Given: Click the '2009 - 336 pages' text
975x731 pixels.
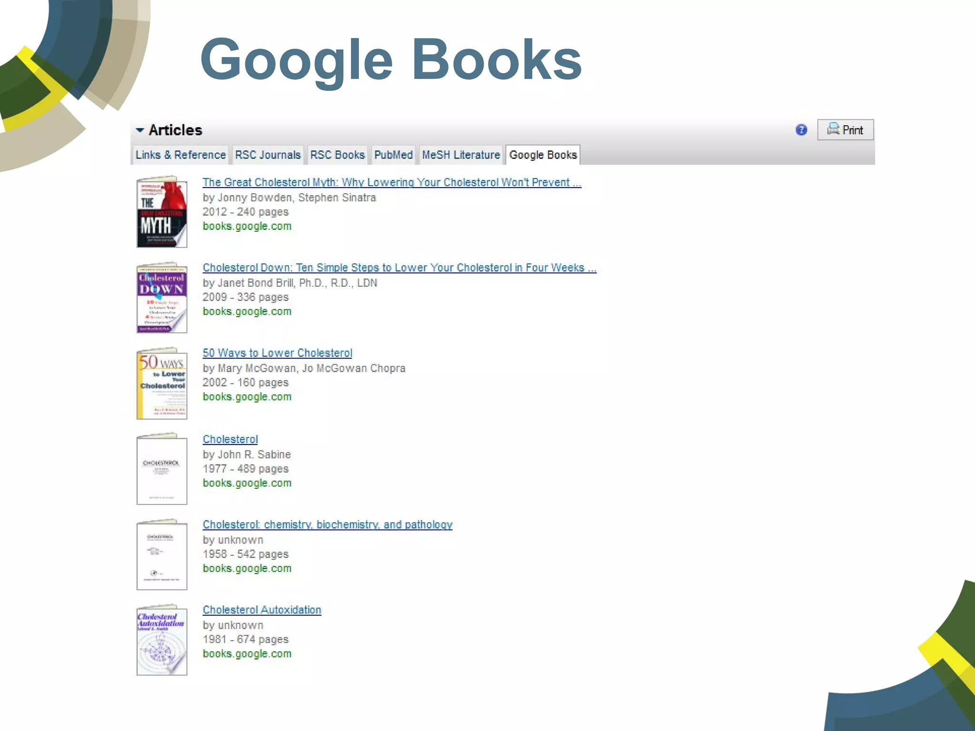Looking at the screenshot, I should (246, 297).
